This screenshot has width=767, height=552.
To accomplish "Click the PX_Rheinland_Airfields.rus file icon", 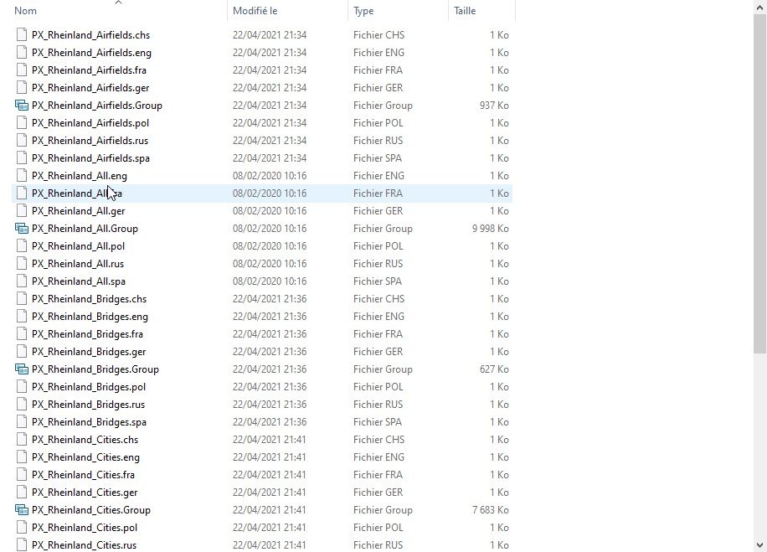I will coord(22,141).
